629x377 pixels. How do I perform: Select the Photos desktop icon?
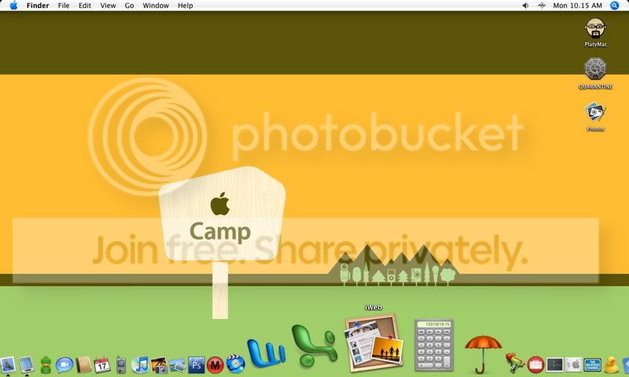click(595, 112)
